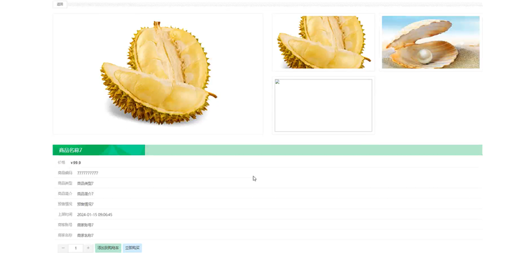The width and height of the screenshot is (530, 253).
Task: Click the 商家账号7 merchant account value
Action: click(85, 225)
